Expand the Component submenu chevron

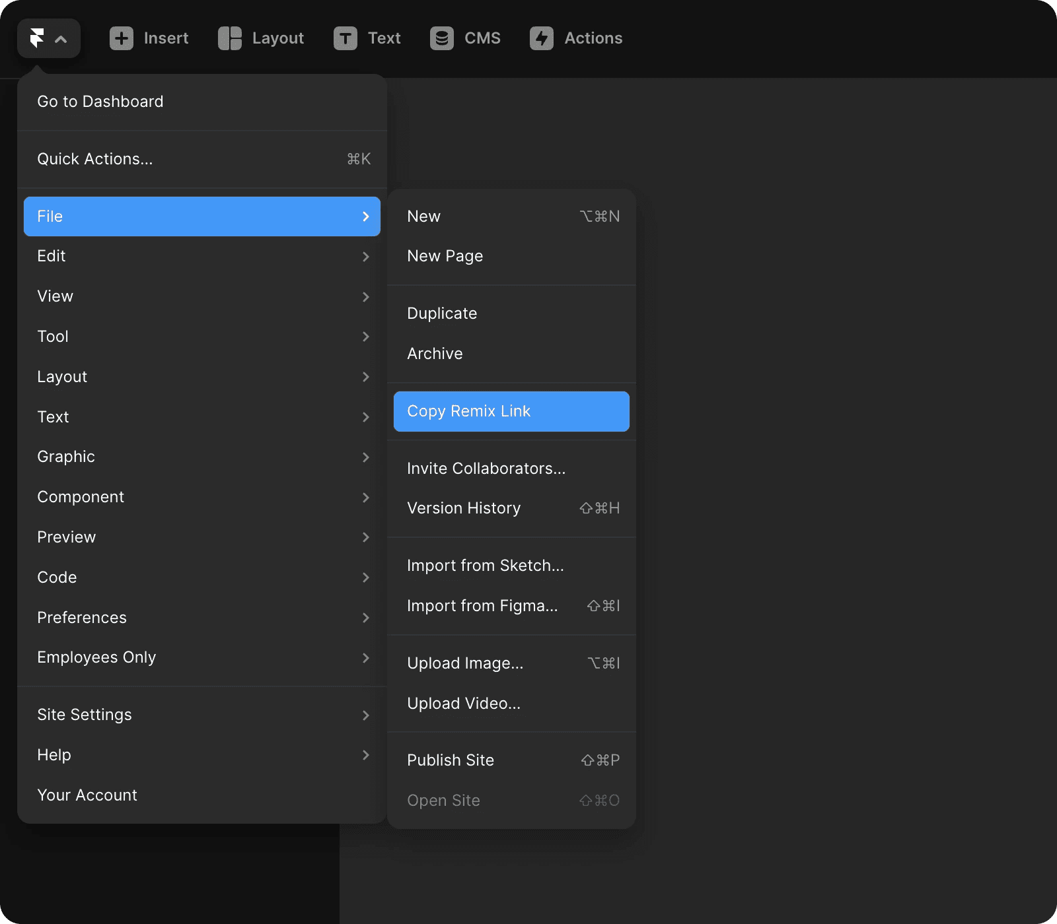(x=365, y=497)
